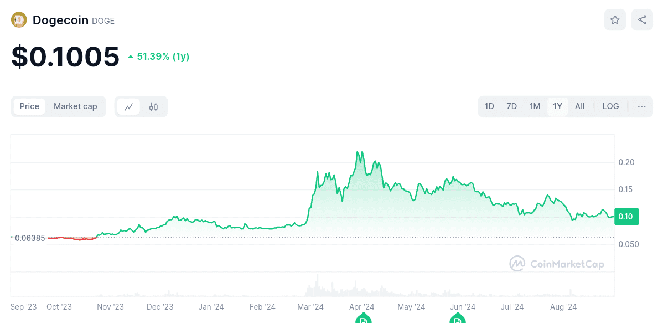
Task: Open the green announcement marker below Apr '24
Action: (x=364, y=318)
